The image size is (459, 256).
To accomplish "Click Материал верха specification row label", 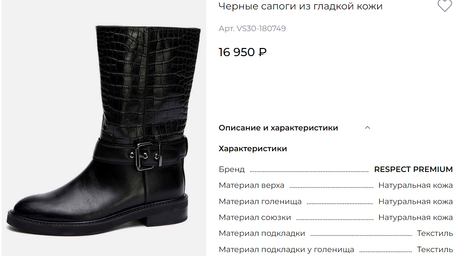I will pos(251,185).
